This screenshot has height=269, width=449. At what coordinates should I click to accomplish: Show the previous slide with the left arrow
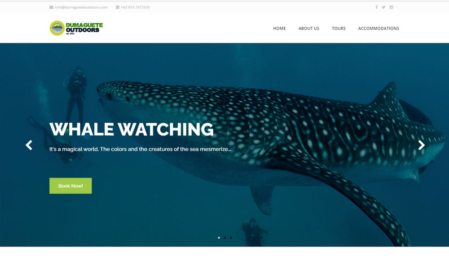(x=29, y=145)
